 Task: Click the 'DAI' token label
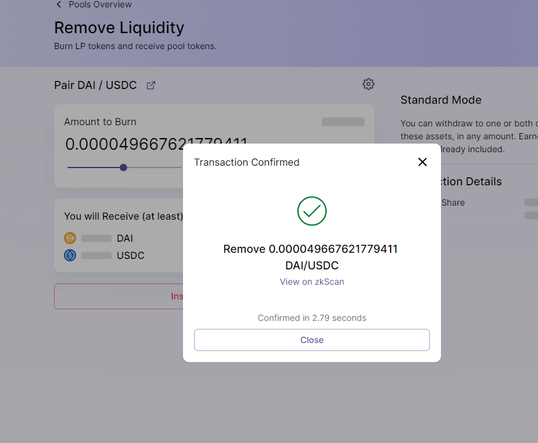125,238
